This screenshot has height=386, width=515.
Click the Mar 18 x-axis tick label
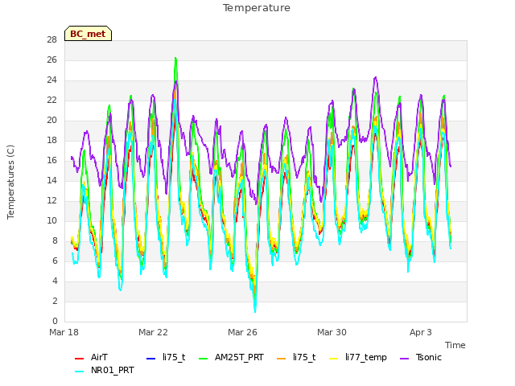coord(64,332)
